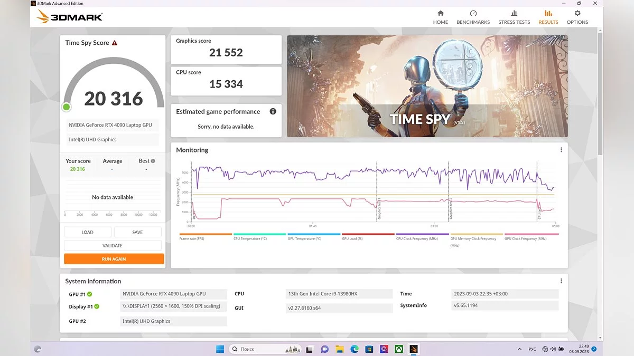Open the Stress Tests section
Screen dimensions: 634x356
tap(514, 17)
